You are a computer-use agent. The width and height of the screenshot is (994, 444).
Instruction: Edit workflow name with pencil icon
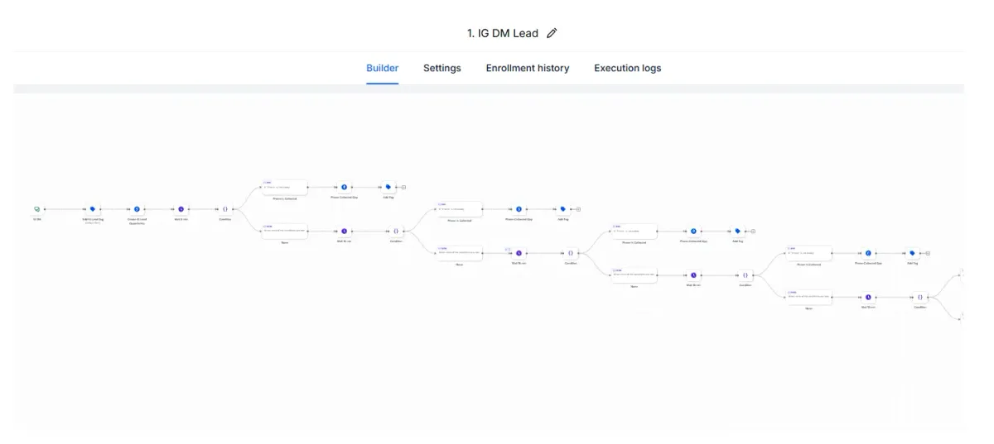(552, 33)
